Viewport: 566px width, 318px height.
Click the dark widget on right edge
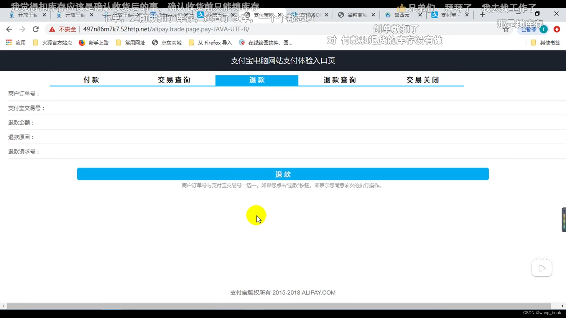(x=564, y=220)
